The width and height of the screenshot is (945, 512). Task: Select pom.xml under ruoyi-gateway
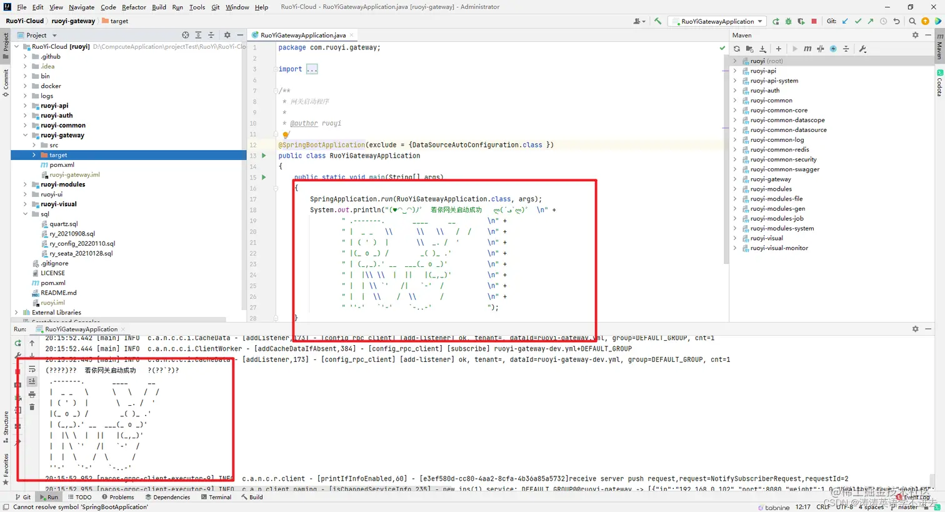[x=62, y=164]
